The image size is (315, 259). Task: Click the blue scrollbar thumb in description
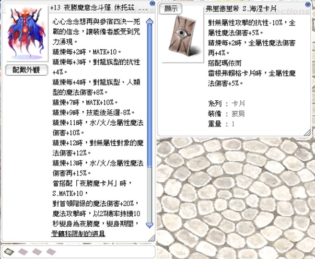(149, 96)
